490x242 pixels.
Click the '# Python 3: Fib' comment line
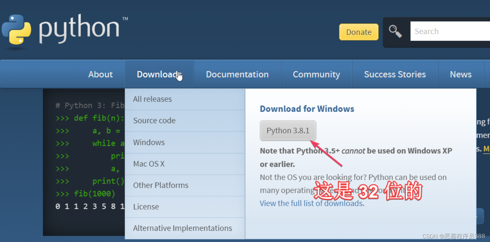click(90, 105)
